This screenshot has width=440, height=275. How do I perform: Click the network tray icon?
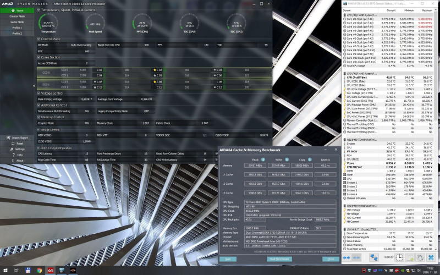coord(414,271)
